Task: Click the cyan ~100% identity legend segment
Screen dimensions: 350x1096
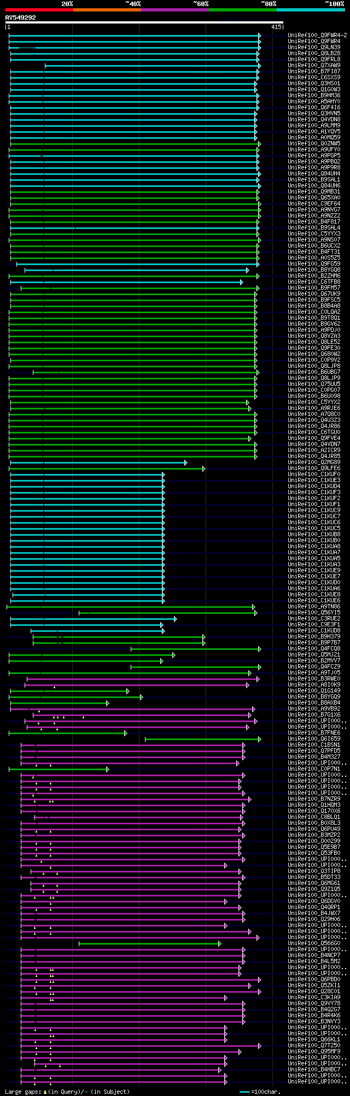Action: click(311, 9)
